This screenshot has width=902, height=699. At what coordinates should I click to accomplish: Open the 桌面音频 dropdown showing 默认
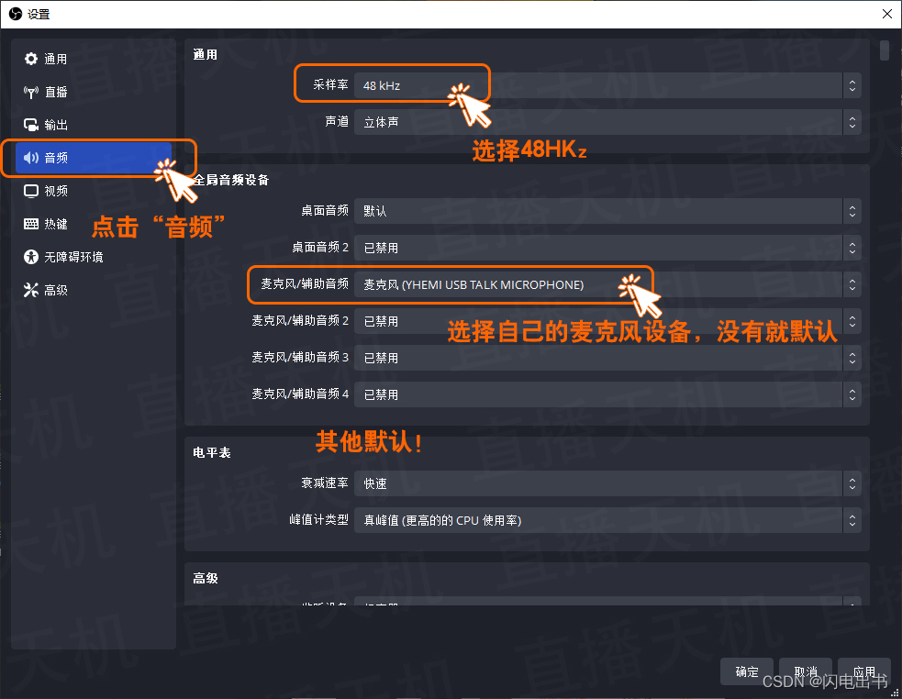[607, 211]
